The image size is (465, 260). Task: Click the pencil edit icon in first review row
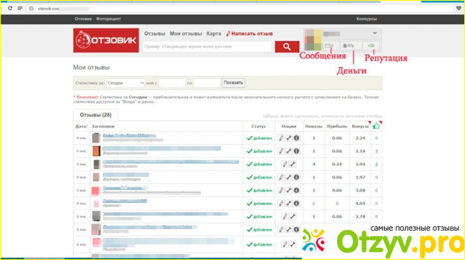281,138
